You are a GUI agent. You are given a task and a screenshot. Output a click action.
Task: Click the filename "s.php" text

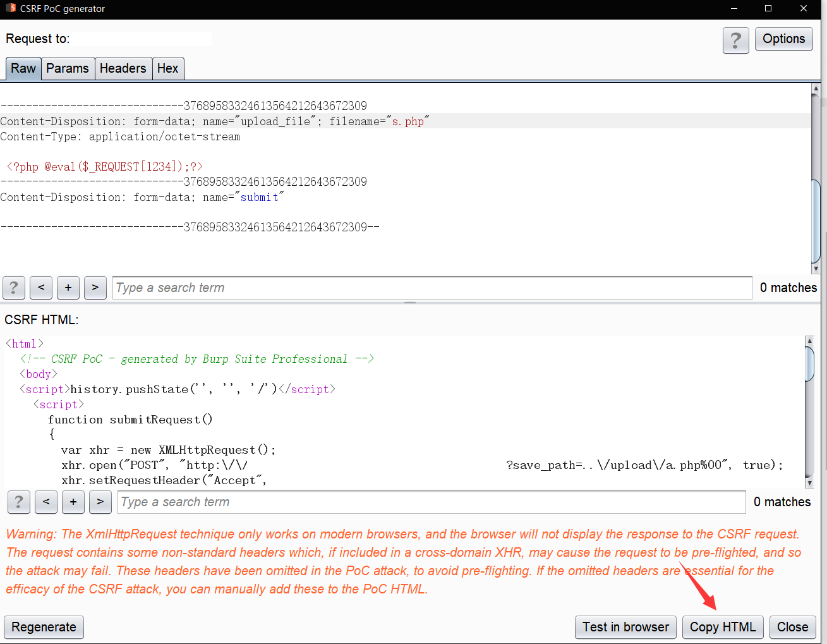click(408, 121)
